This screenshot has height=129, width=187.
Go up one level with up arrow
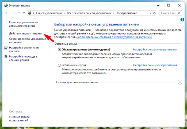[24, 13]
